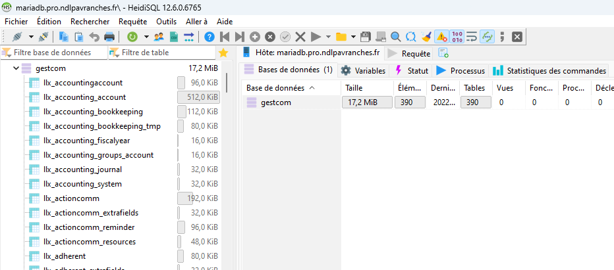Screen dimensions: 614x270
Task: Toggle the binary 100/010 display button
Action: pos(457,37)
